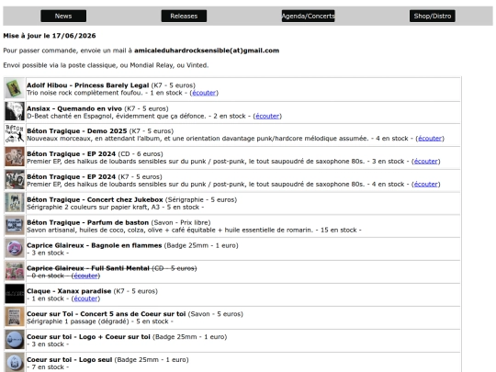Screen dimensions: 496x372
Task: Click 'Coeur sur toi - Logo + Coeur sur toi' title
Action: pos(88,337)
